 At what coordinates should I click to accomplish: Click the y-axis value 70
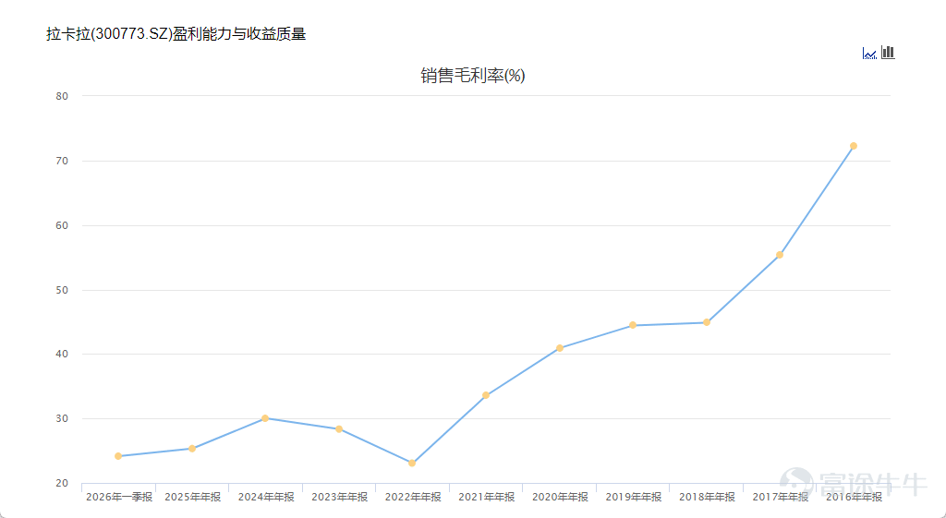[x=62, y=161]
